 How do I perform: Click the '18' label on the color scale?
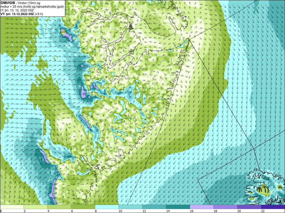click(x=215, y=211)
